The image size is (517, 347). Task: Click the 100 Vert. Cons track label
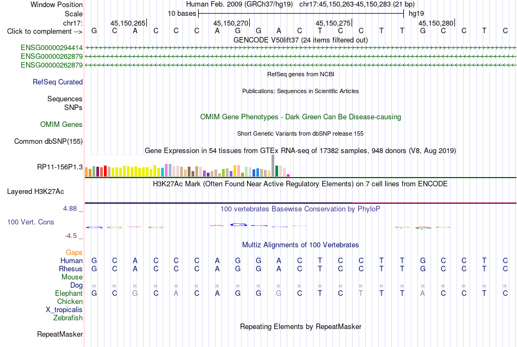click(30, 222)
